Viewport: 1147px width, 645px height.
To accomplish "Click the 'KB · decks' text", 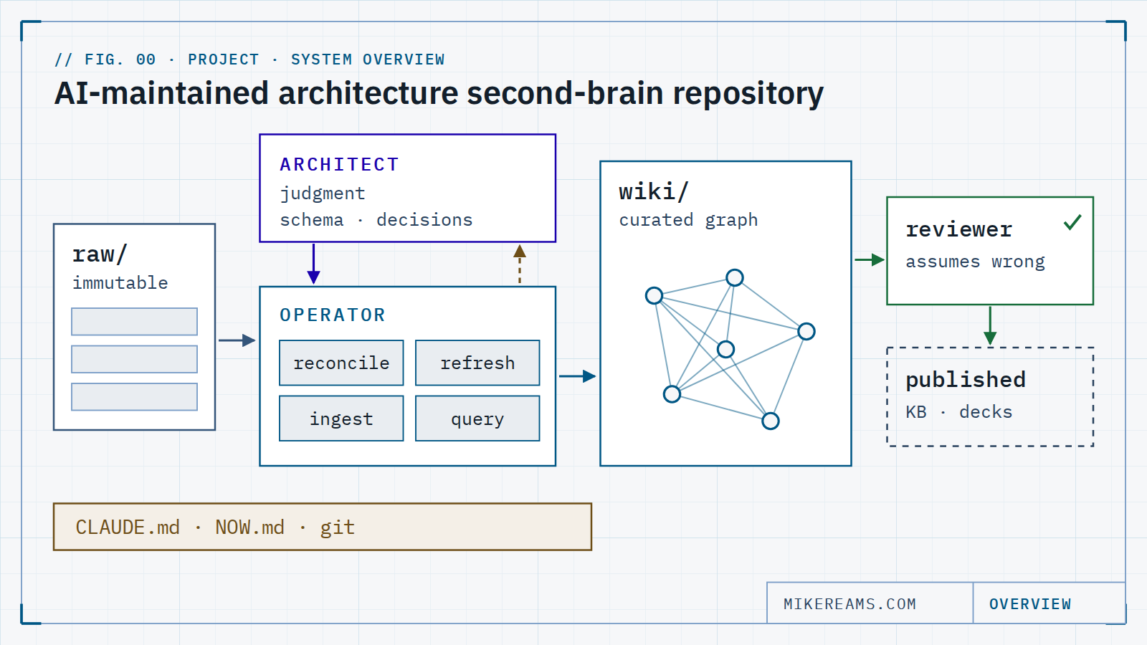I will 959,412.
